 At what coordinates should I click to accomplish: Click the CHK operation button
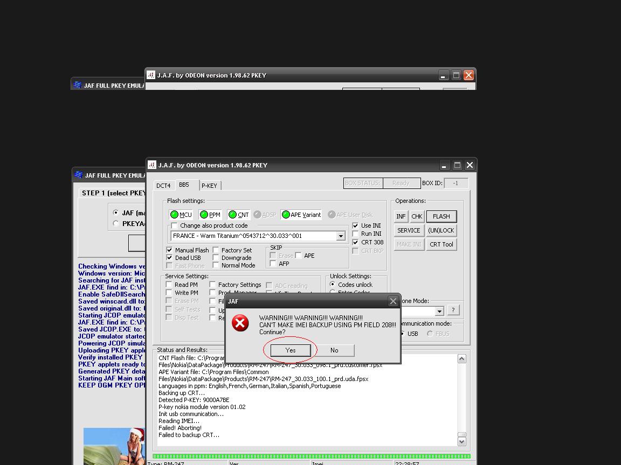coord(417,216)
